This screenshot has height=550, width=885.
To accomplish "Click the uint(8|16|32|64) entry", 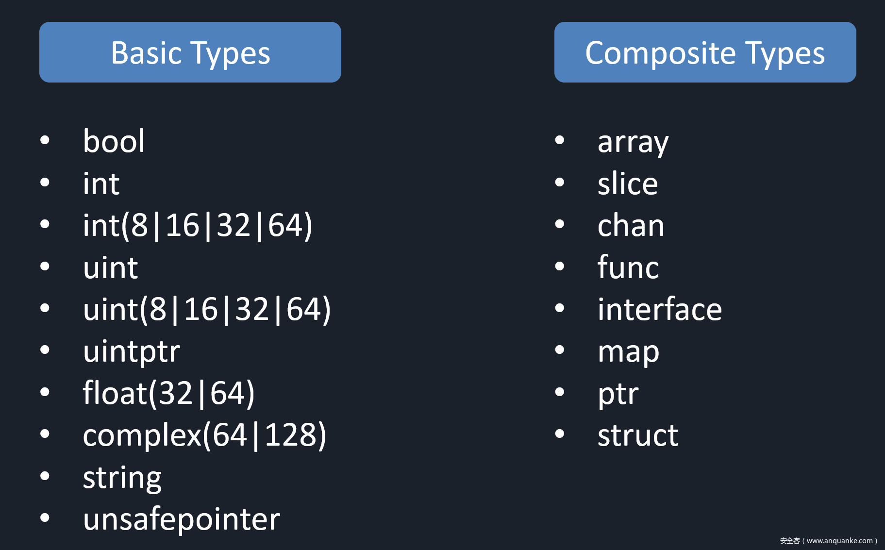I will click(207, 310).
